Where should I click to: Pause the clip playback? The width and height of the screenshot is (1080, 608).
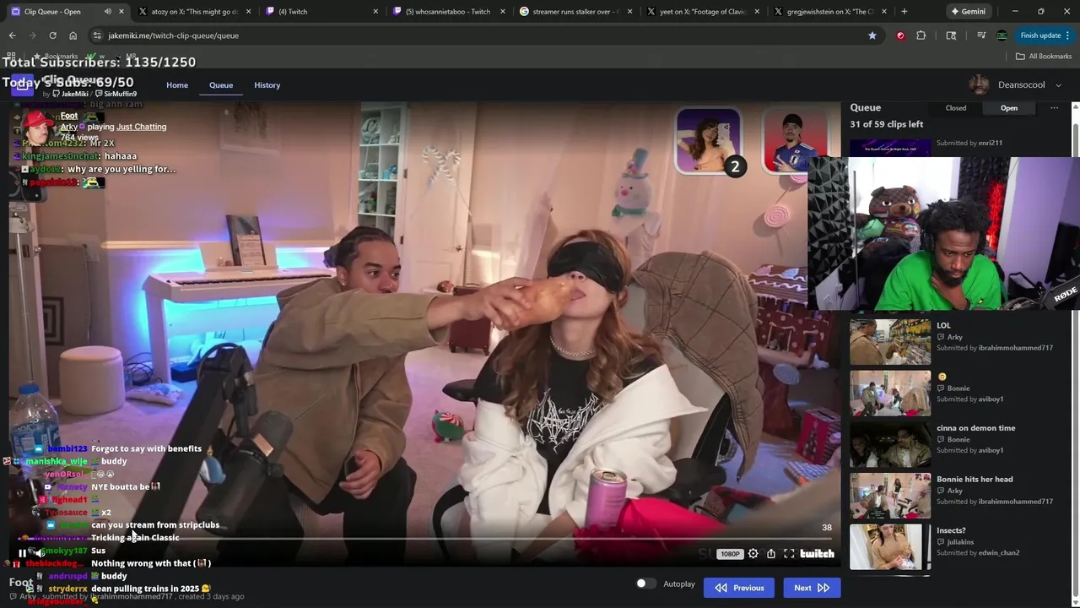[x=23, y=554]
